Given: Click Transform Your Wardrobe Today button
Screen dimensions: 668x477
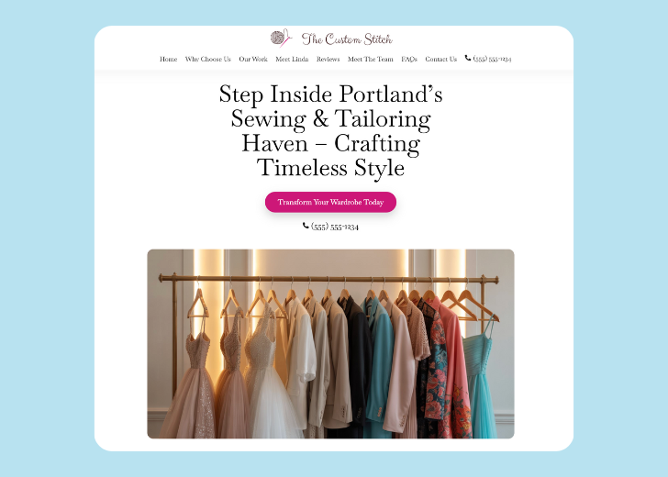Looking at the screenshot, I should click(x=330, y=202).
